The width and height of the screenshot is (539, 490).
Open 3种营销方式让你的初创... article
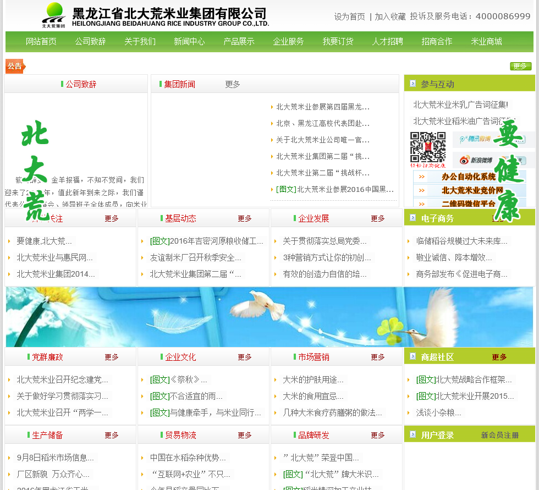[x=327, y=258]
